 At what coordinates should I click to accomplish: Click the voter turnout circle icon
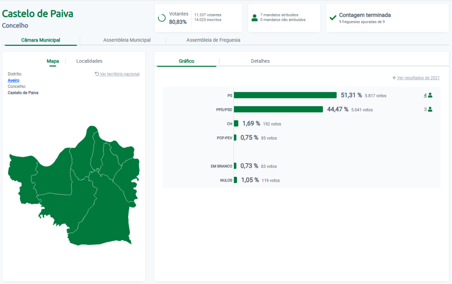point(162,18)
